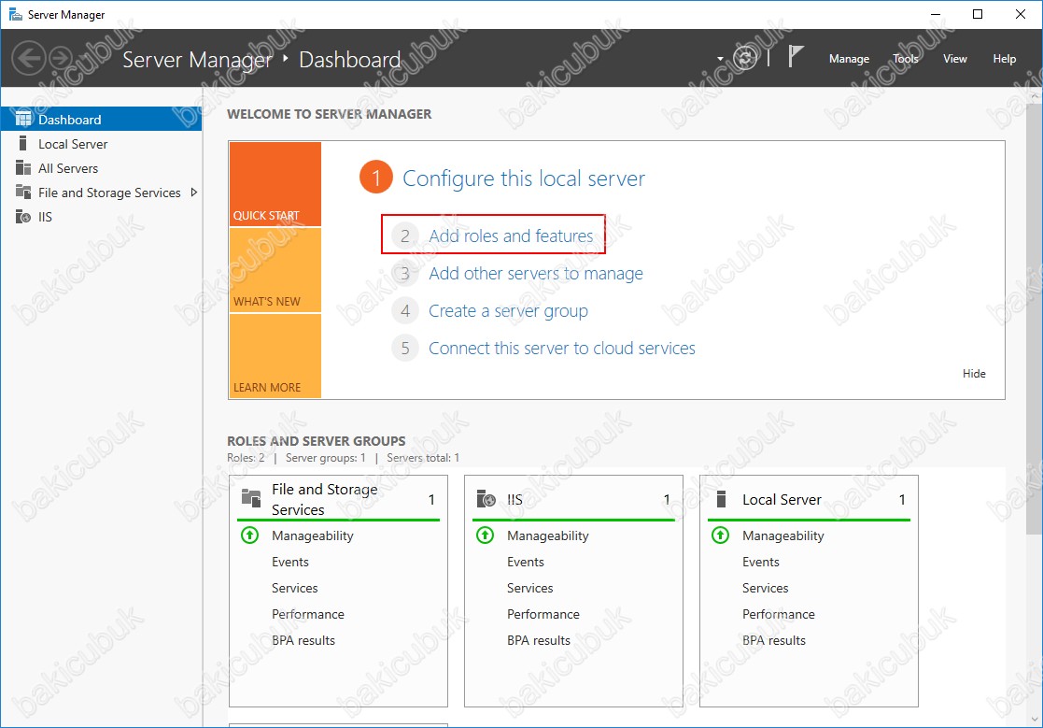Click the vertical scrollbar thumb
1043x728 pixels.
click(x=1035, y=318)
